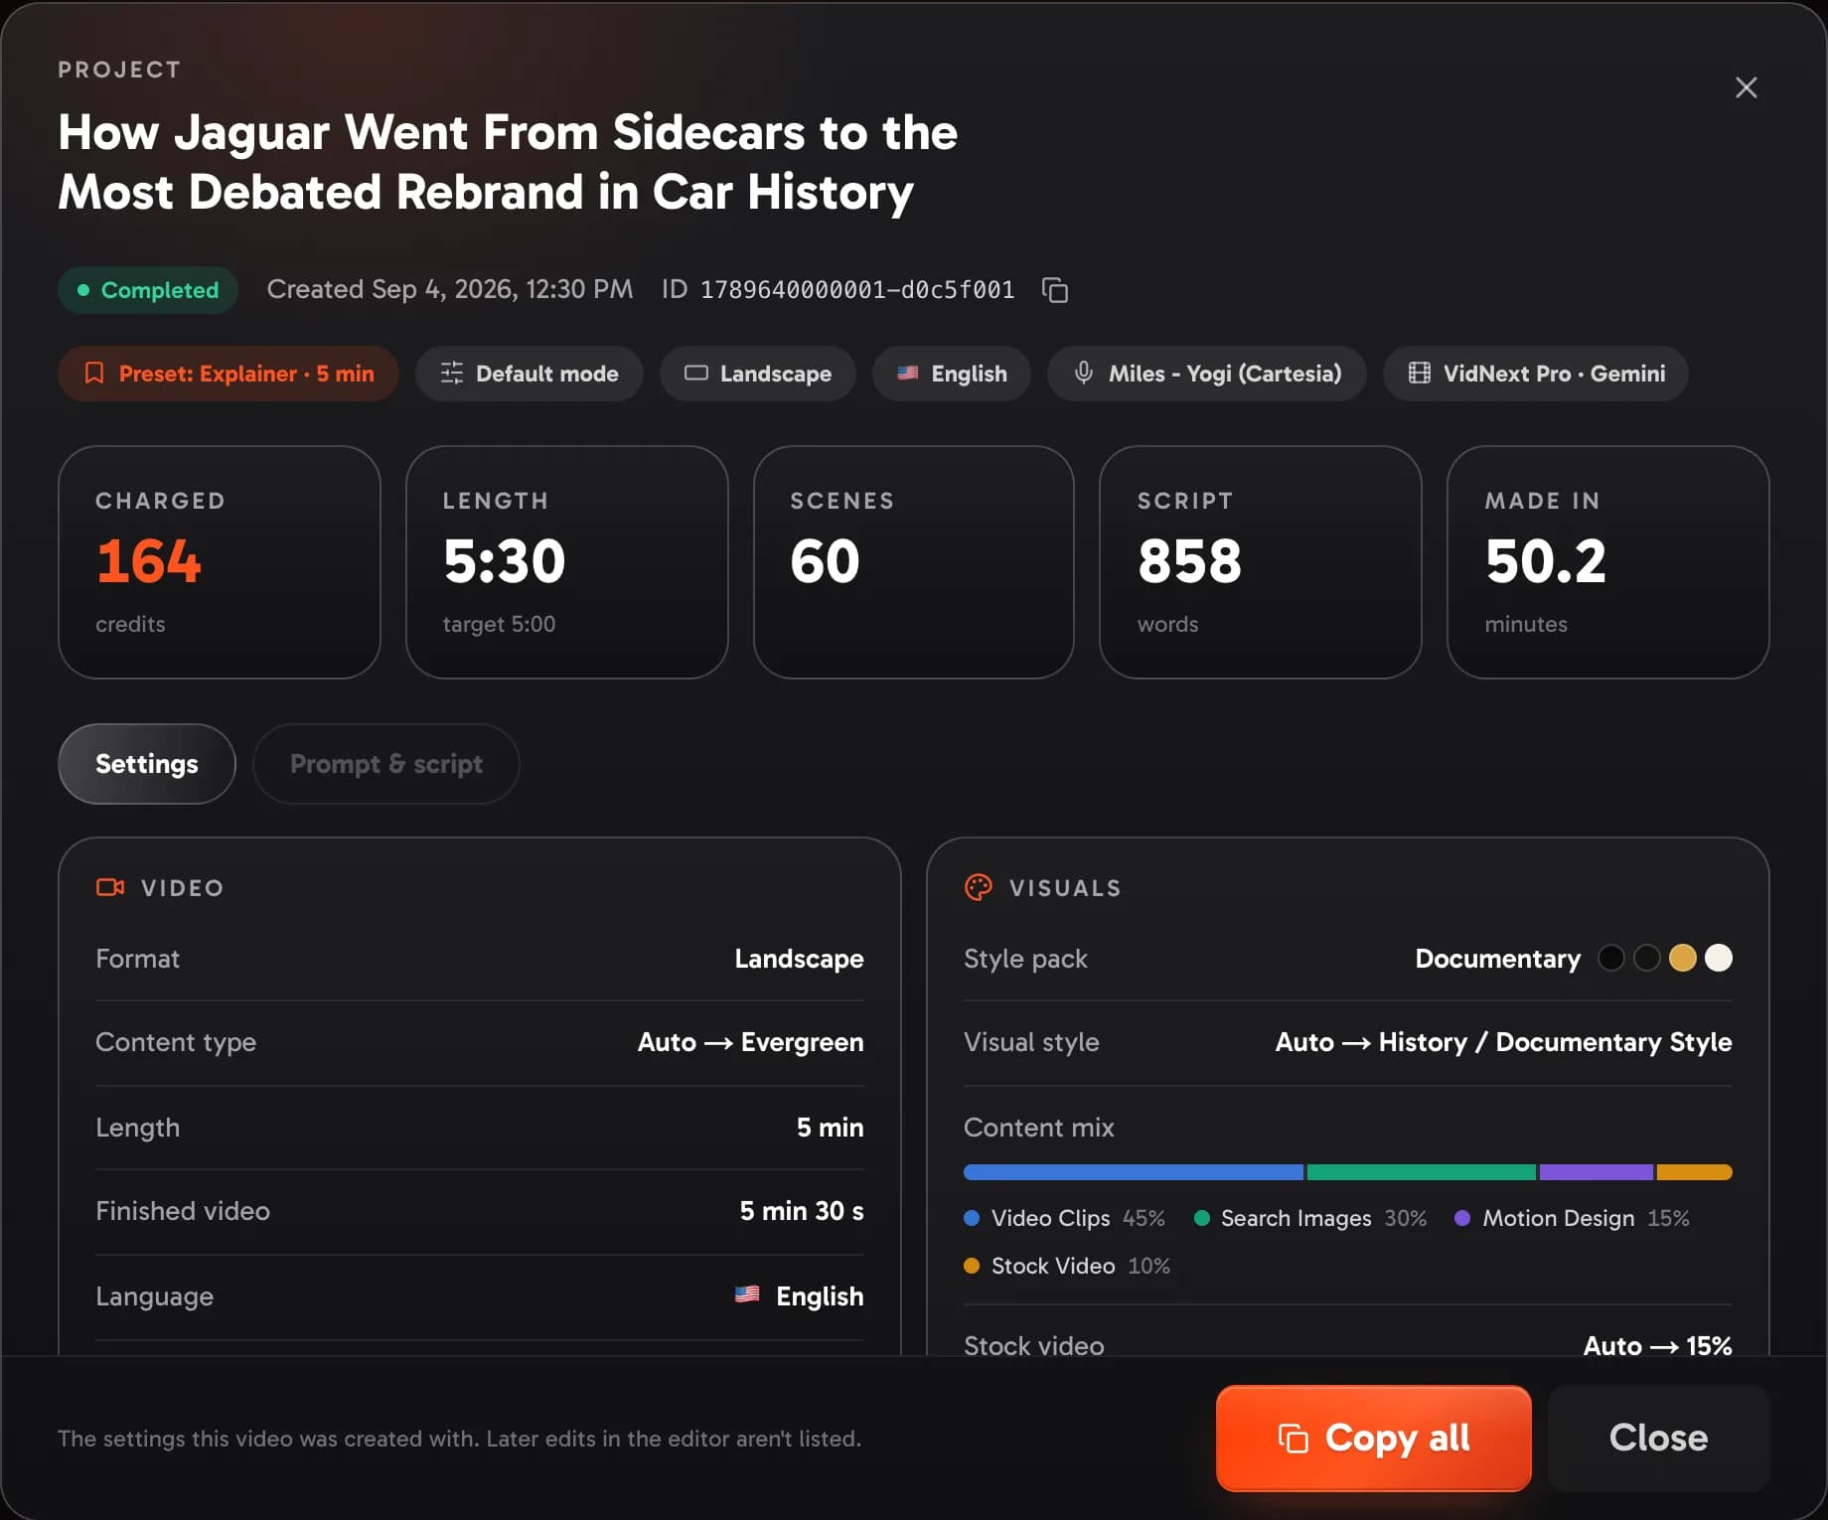
Task: Click the US flag icon in the English chip
Action: (x=908, y=374)
